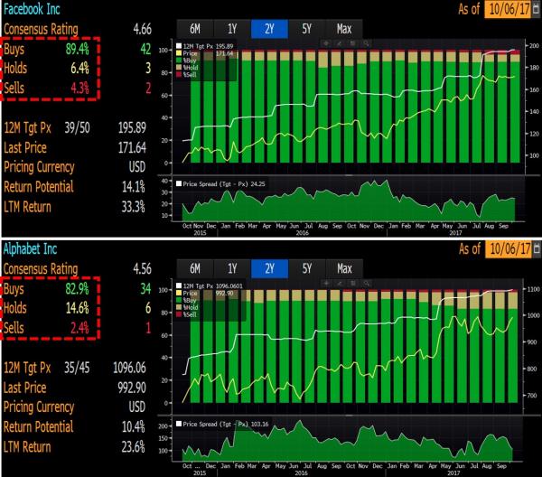Click Facebook target price count 39/50

77,128
